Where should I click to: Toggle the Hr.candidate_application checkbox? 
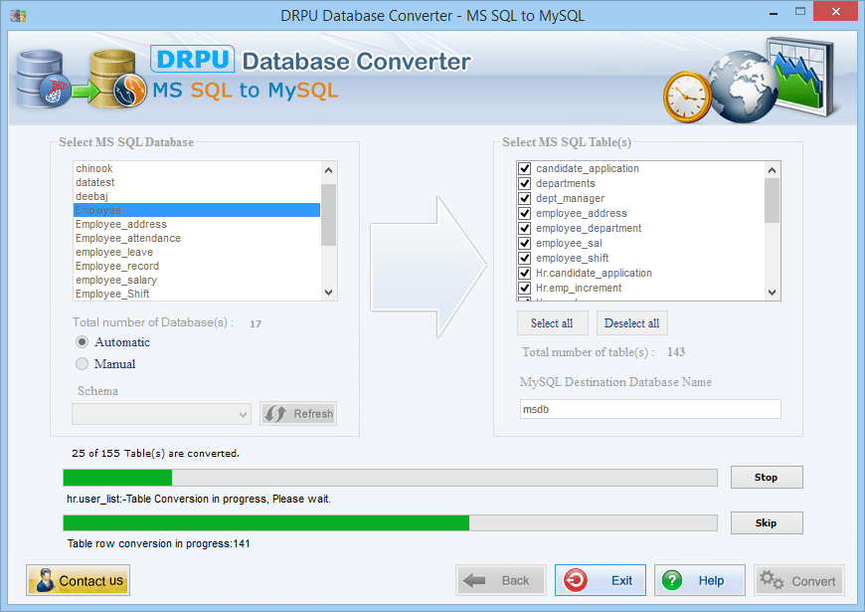[525, 273]
